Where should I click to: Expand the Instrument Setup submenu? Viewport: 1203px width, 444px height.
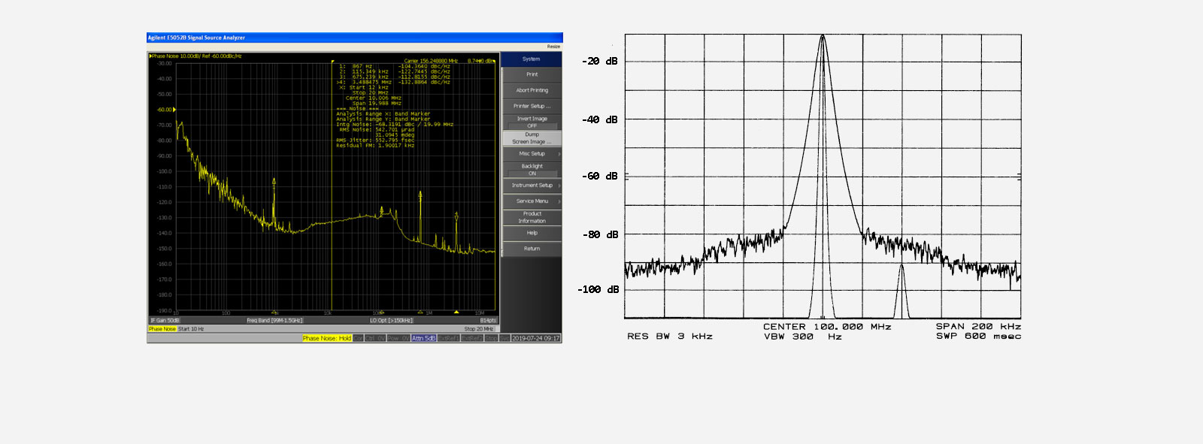pyautogui.click(x=532, y=186)
